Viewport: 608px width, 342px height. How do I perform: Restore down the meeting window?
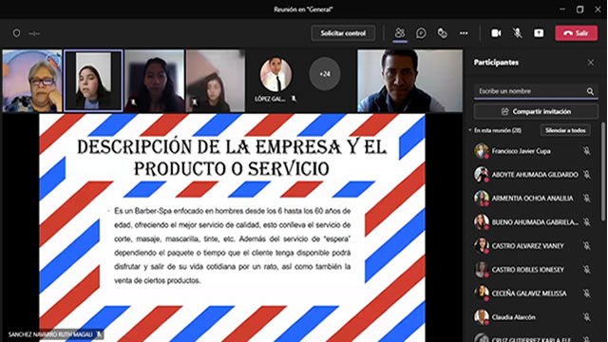click(580, 9)
